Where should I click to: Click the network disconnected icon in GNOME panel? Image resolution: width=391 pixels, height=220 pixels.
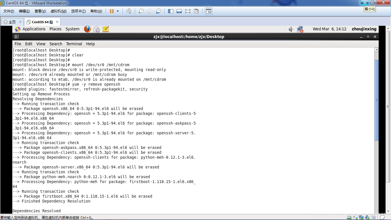tap(300, 29)
